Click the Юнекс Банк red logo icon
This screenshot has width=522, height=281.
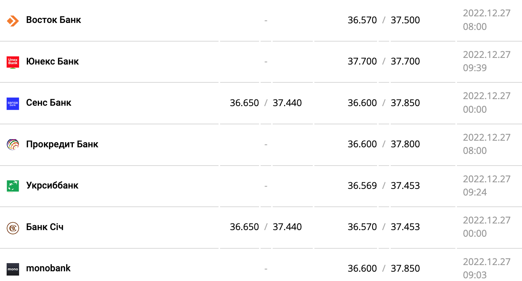13,62
